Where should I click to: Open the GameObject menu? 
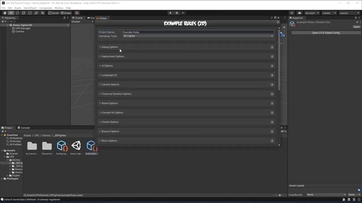(x=30, y=8)
